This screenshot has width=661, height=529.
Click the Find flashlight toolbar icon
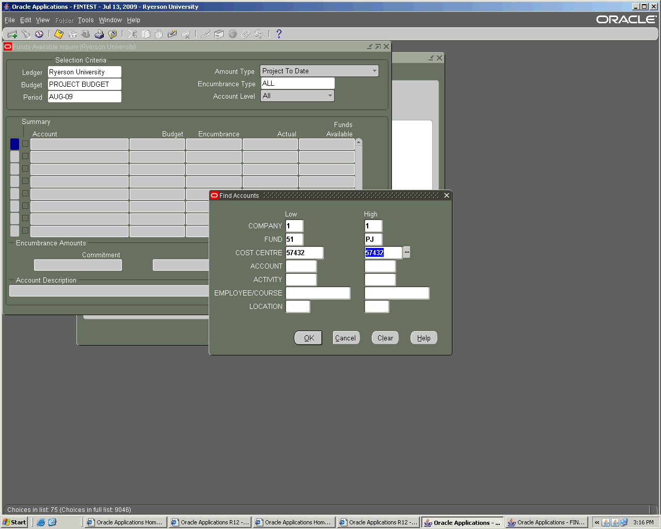pos(26,34)
